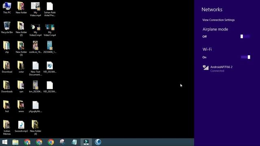Select the Recycle Bin icon

(x=7, y=28)
